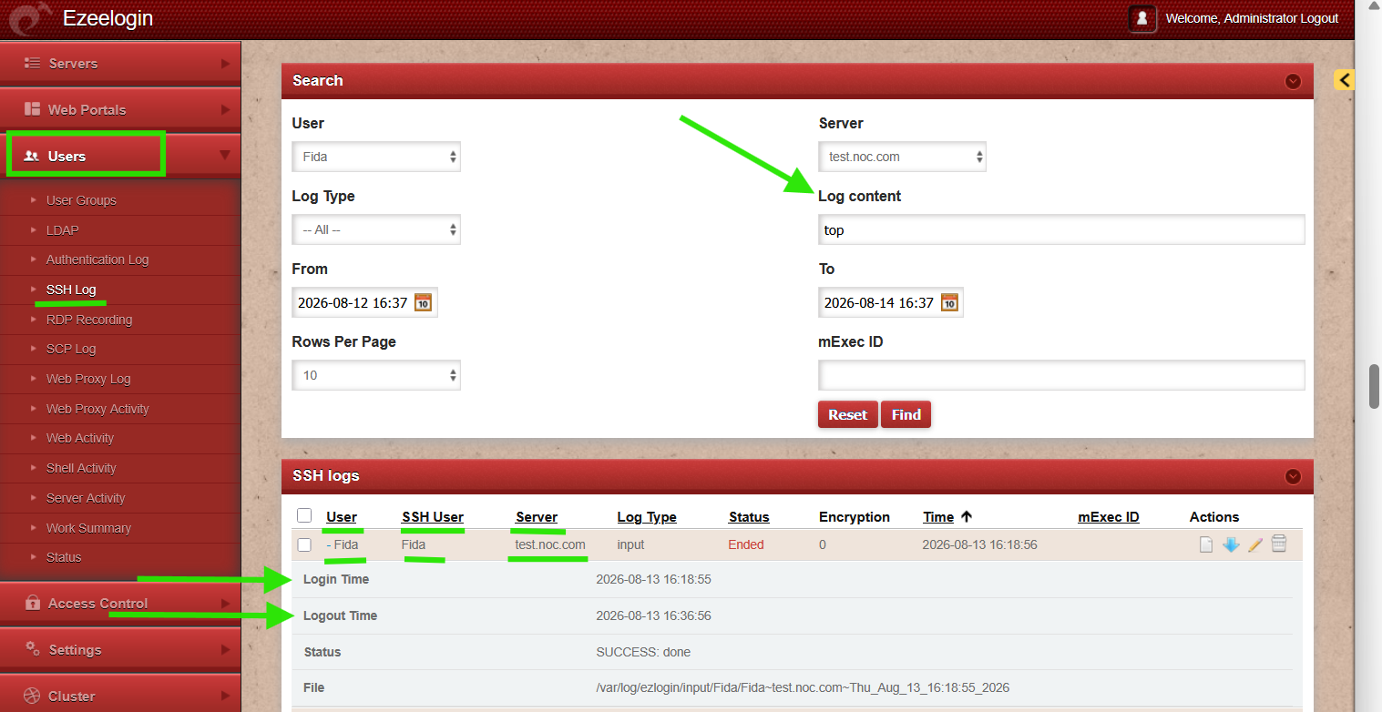Open the Server dropdown showing test.noc.com

click(x=903, y=157)
